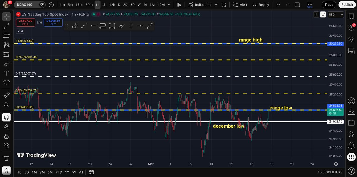Viewport: 357px width, 177px height.
Task: Switch to the 4h timeframe
Action: coord(104,5)
